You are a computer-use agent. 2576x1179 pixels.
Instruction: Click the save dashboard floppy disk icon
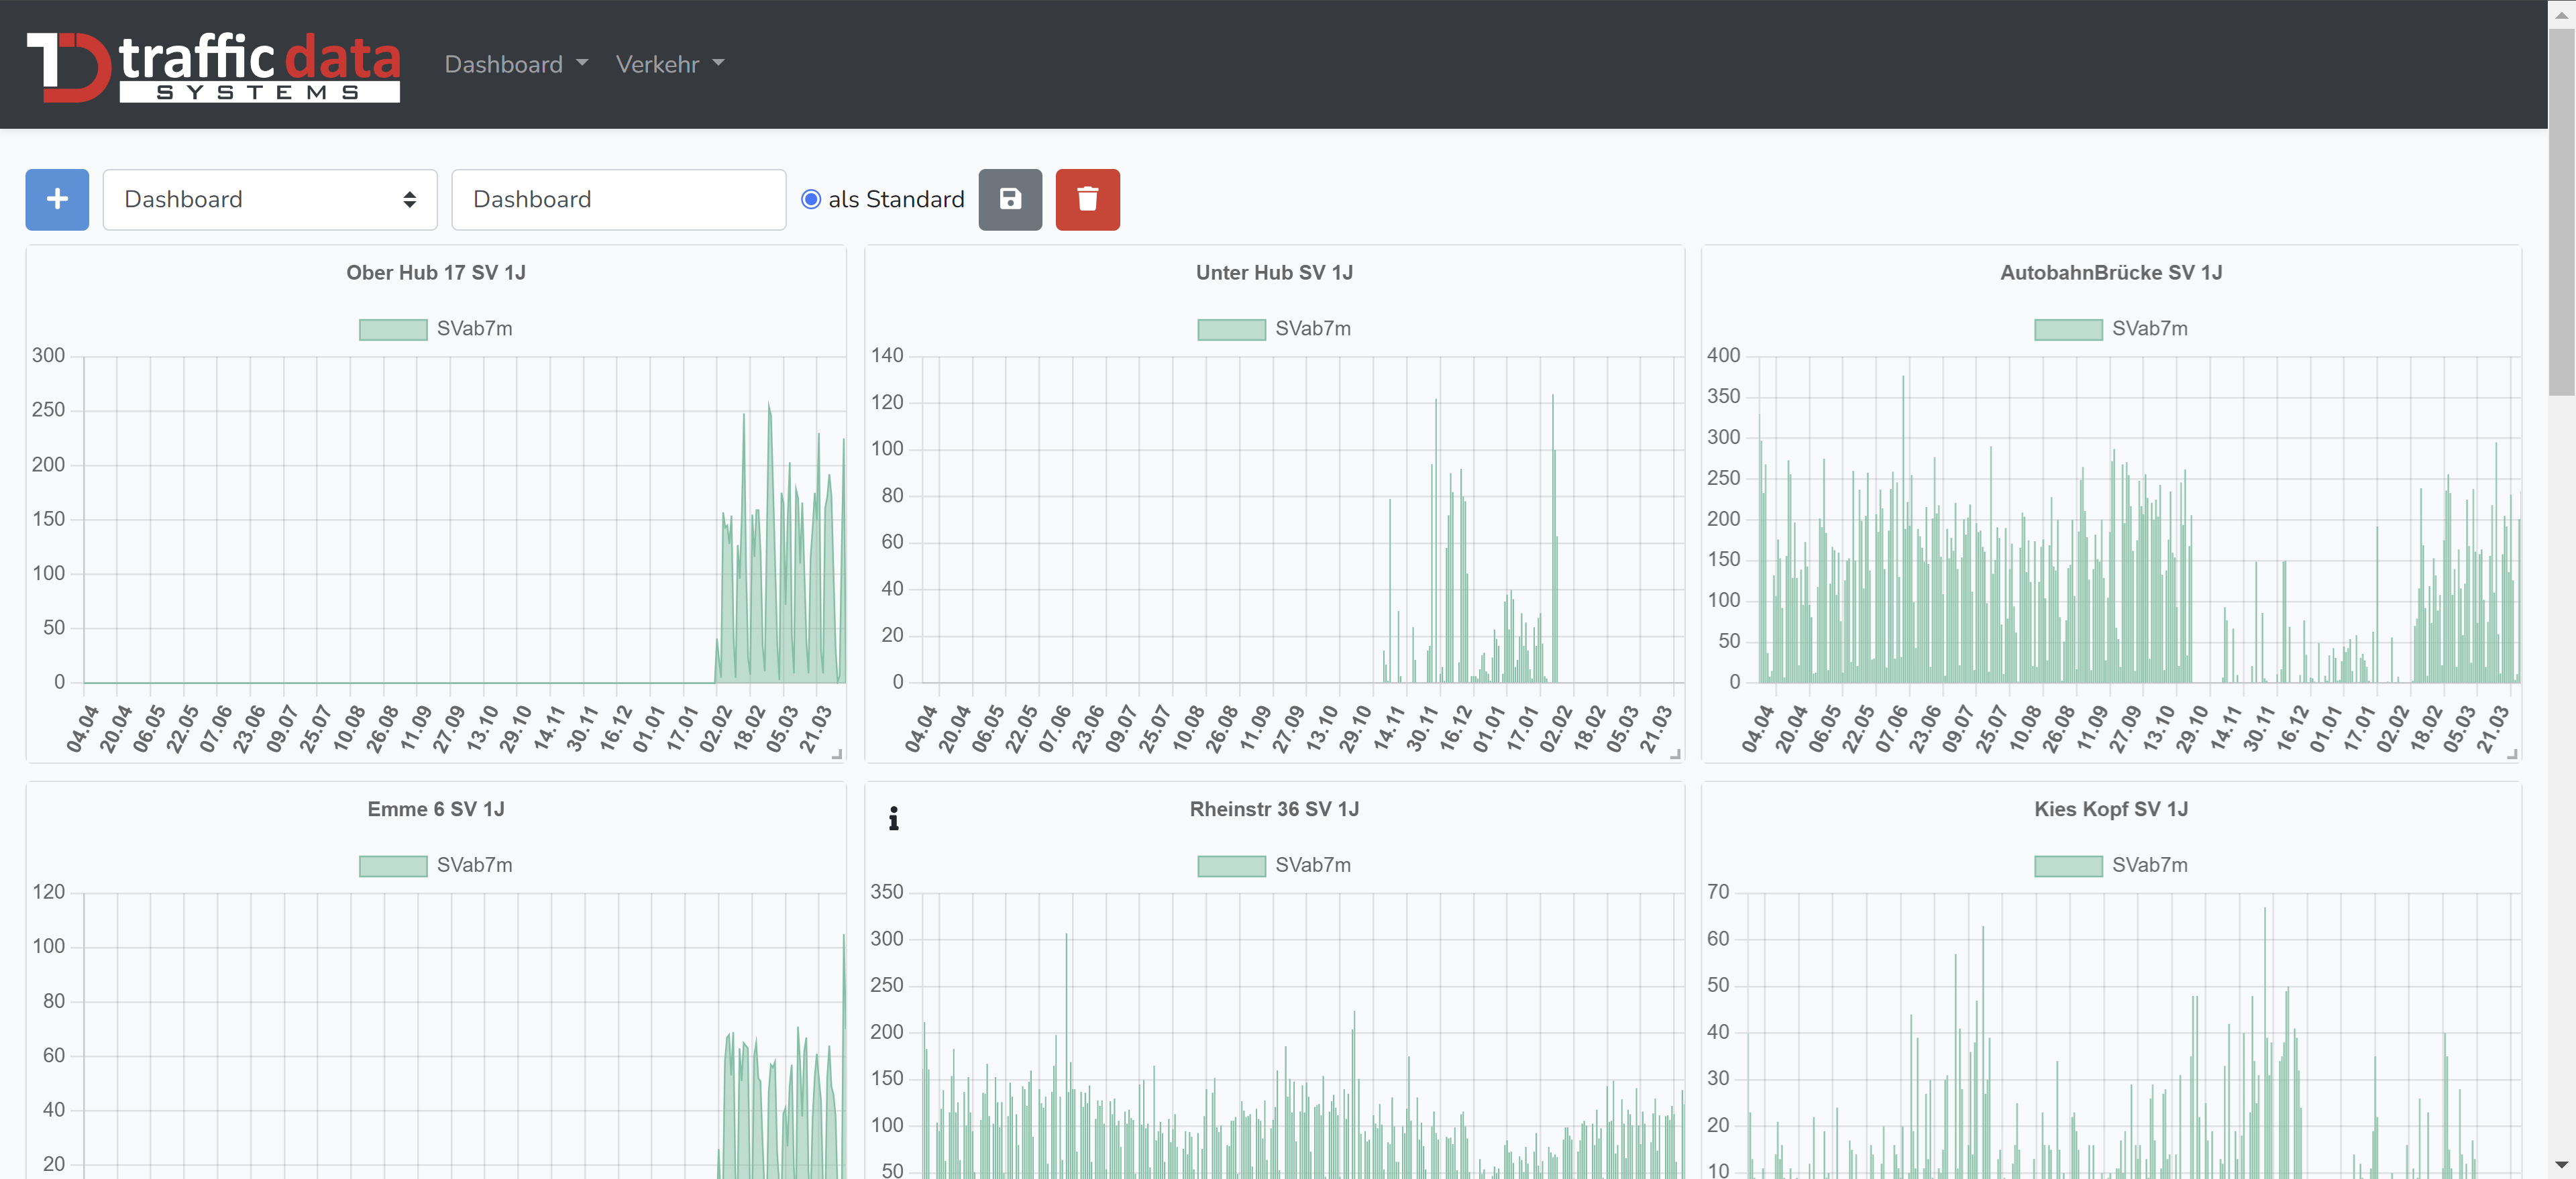click(1010, 199)
